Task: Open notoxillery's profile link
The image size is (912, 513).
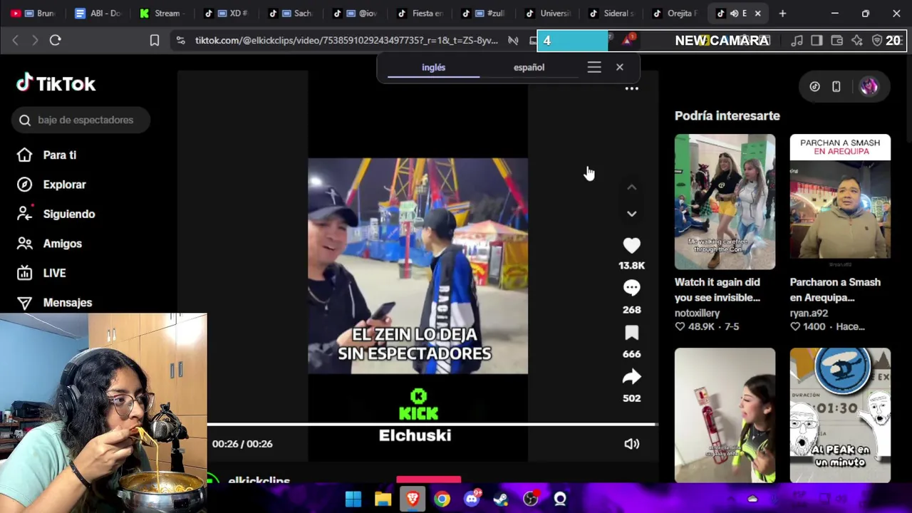Action: pos(697,313)
